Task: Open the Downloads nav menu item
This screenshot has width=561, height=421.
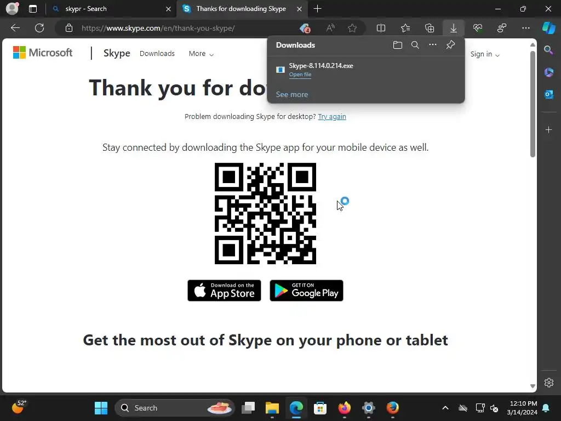Action: tap(157, 53)
